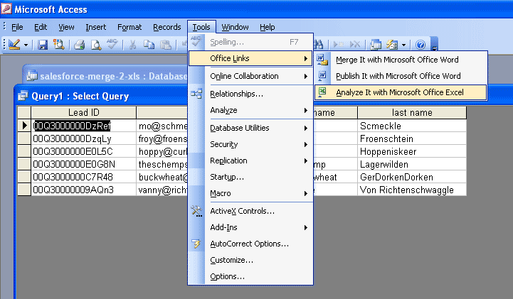
Task: Select Merge It with Microsoft Office Word
Action: [401, 60]
